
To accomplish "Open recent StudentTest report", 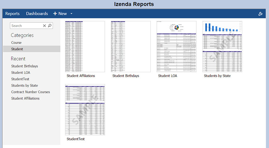I will tap(20, 79).
